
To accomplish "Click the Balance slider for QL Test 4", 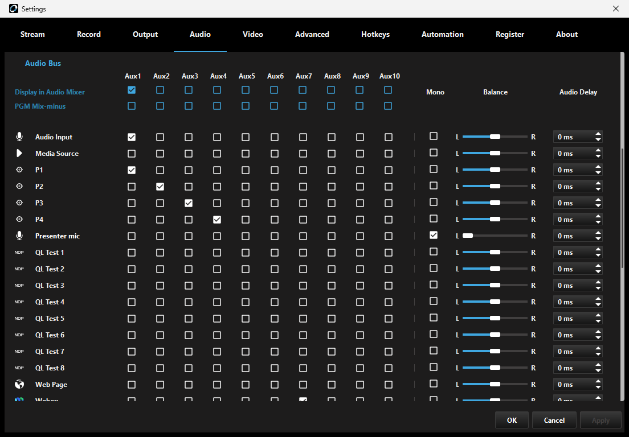I will [495, 302].
